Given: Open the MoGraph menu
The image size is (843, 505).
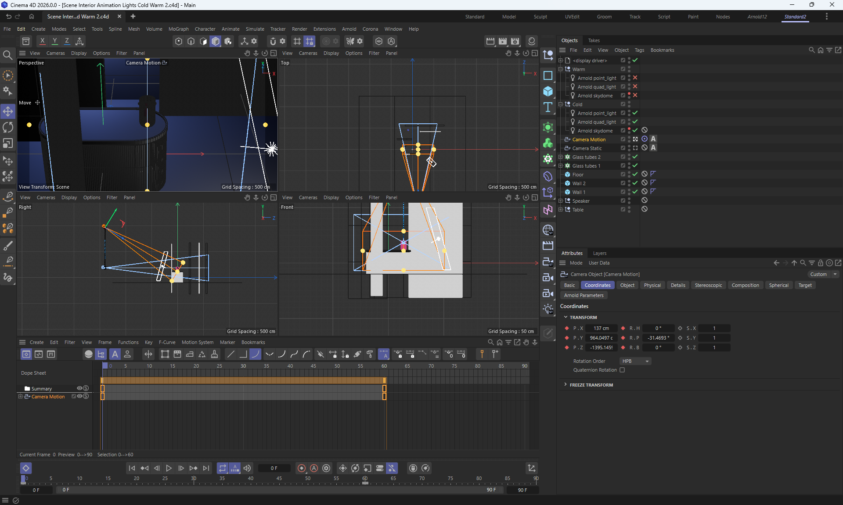Looking at the screenshot, I should [178, 29].
